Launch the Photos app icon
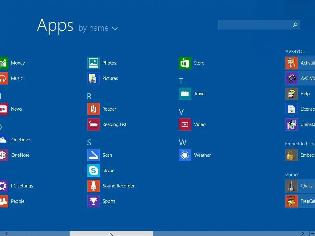This screenshot has width=315, height=236. click(x=94, y=63)
